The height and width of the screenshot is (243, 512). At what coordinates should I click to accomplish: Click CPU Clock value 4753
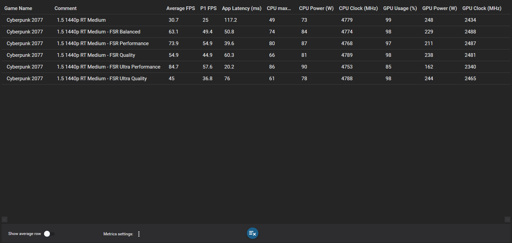347,67
